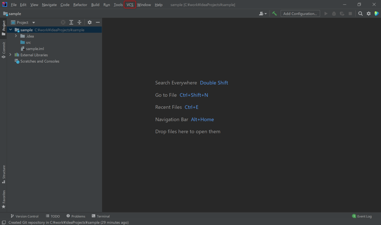The height and width of the screenshot is (225, 381).
Task: Expand all items in Project tree toolbar
Action: coord(71,22)
